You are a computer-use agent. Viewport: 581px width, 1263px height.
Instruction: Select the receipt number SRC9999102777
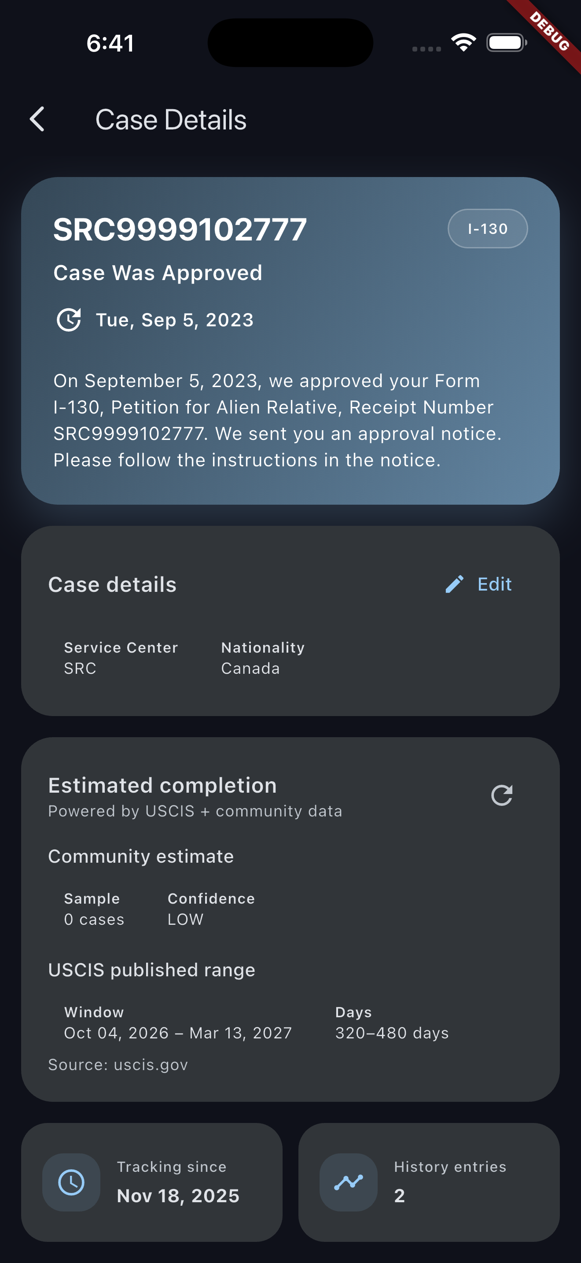click(x=180, y=229)
